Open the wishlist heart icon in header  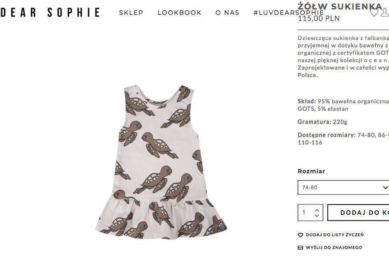[374, 12]
